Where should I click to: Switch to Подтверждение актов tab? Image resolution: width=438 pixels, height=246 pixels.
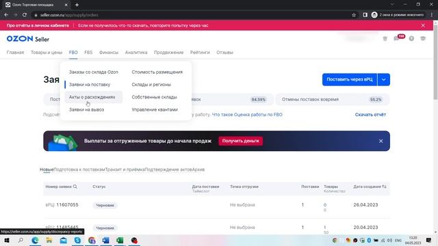168,169
